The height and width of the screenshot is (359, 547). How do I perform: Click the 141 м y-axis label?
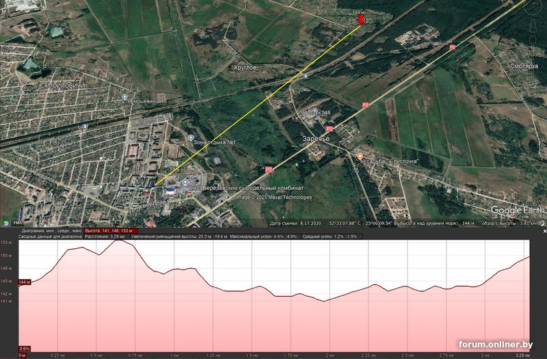coord(5,301)
